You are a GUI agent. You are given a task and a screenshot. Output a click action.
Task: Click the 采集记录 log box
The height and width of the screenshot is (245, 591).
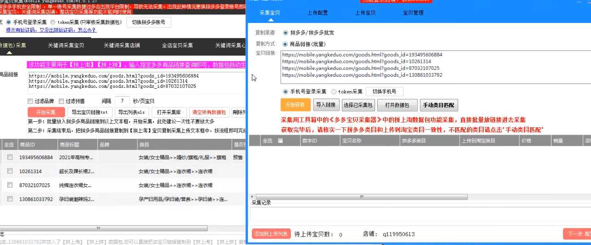pos(420,215)
